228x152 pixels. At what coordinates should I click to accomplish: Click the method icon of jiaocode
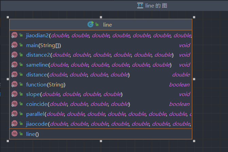(x=14, y=123)
